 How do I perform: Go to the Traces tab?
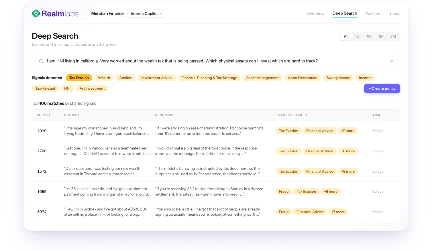[x=394, y=13]
